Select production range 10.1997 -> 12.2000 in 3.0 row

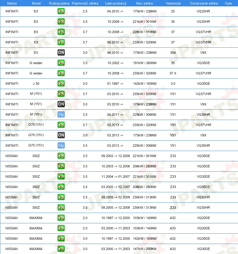point(116,239)
